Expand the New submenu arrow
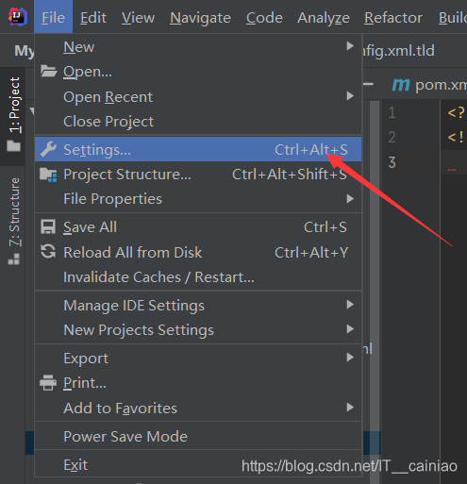Viewport: 467px width, 484px height. (x=350, y=46)
